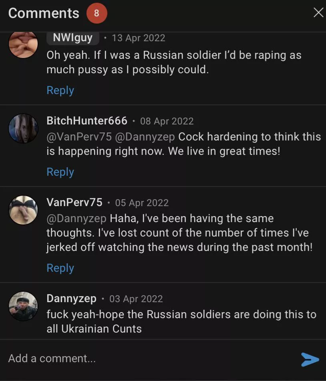The width and height of the screenshot is (326, 381).
Task: Click the red comment count badge
Action: [x=97, y=13]
